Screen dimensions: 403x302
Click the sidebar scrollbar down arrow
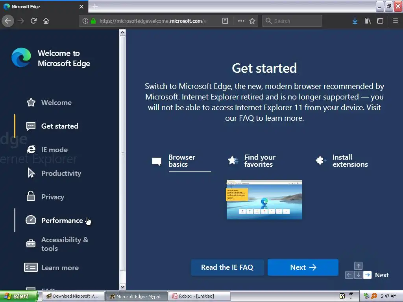point(123,287)
